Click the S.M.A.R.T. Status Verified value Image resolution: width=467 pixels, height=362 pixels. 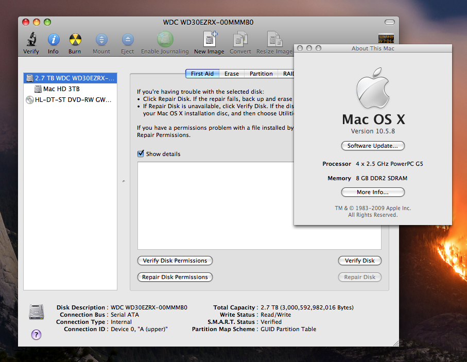pyautogui.click(x=271, y=322)
